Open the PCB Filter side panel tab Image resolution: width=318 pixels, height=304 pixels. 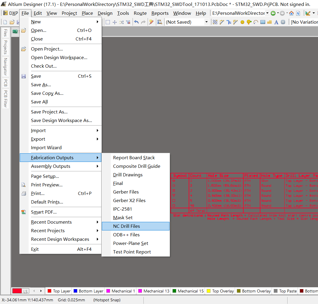point(6,99)
